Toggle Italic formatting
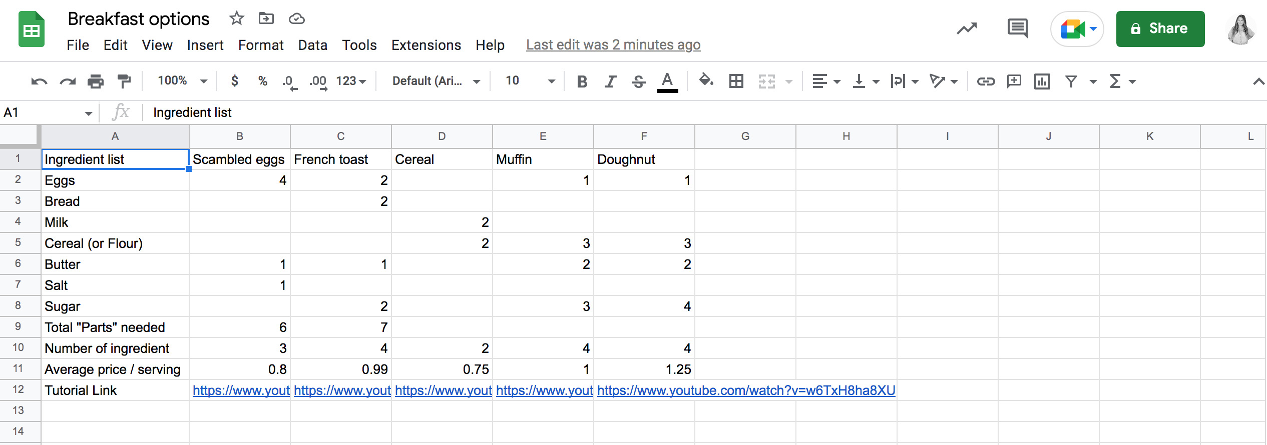The image size is (1267, 445). [610, 81]
